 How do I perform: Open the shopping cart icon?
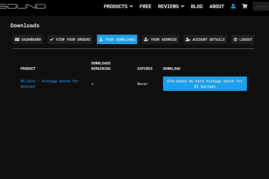(x=245, y=6)
